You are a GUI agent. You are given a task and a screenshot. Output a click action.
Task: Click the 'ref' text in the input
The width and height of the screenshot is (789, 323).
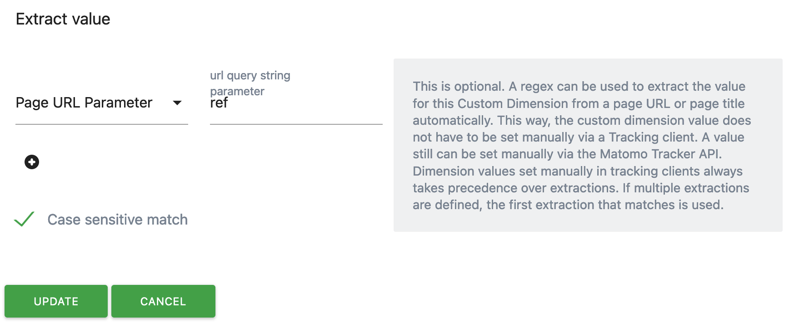coord(219,103)
